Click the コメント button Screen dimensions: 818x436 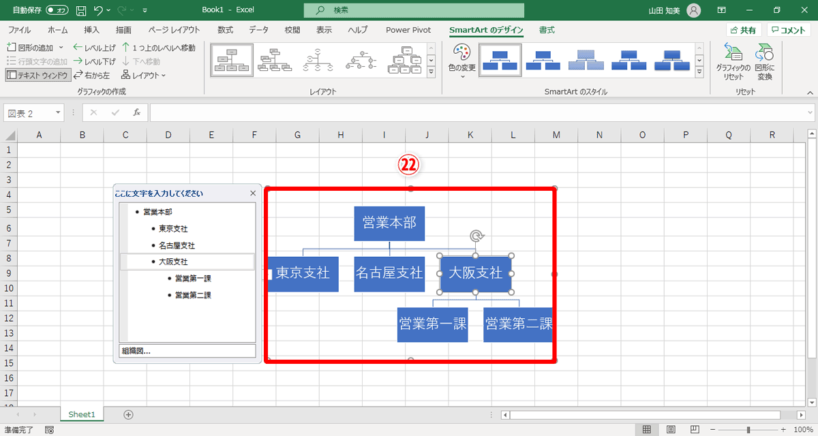tap(789, 30)
